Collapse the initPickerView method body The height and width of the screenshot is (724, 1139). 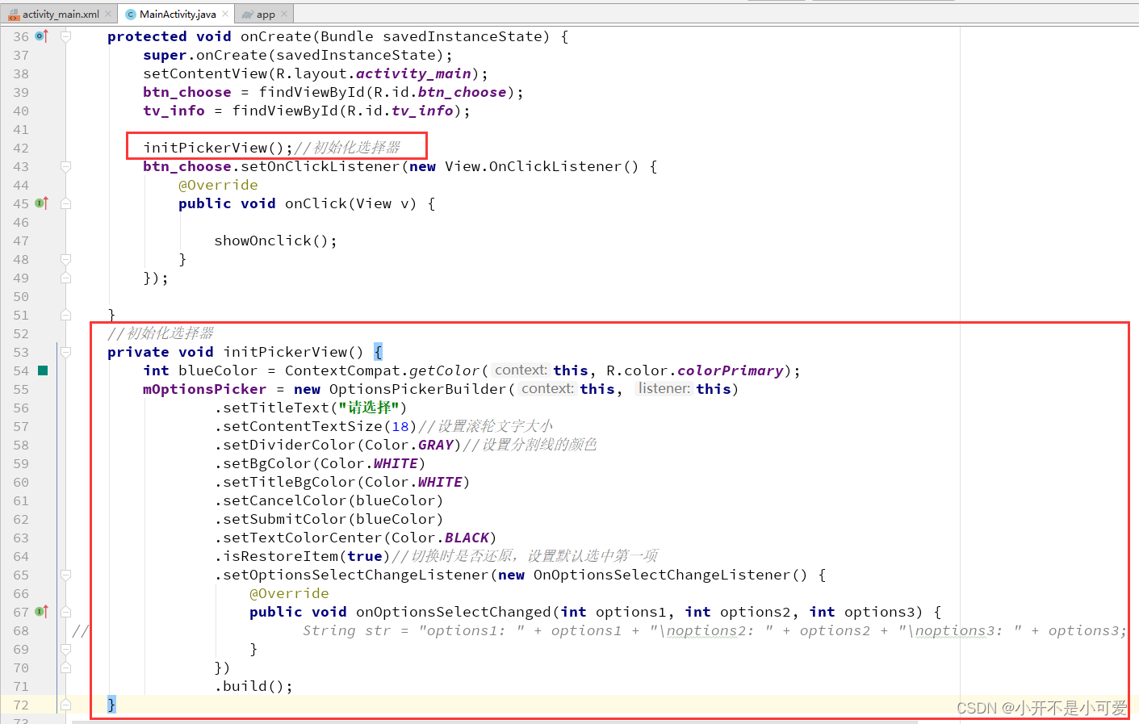[65, 352]
